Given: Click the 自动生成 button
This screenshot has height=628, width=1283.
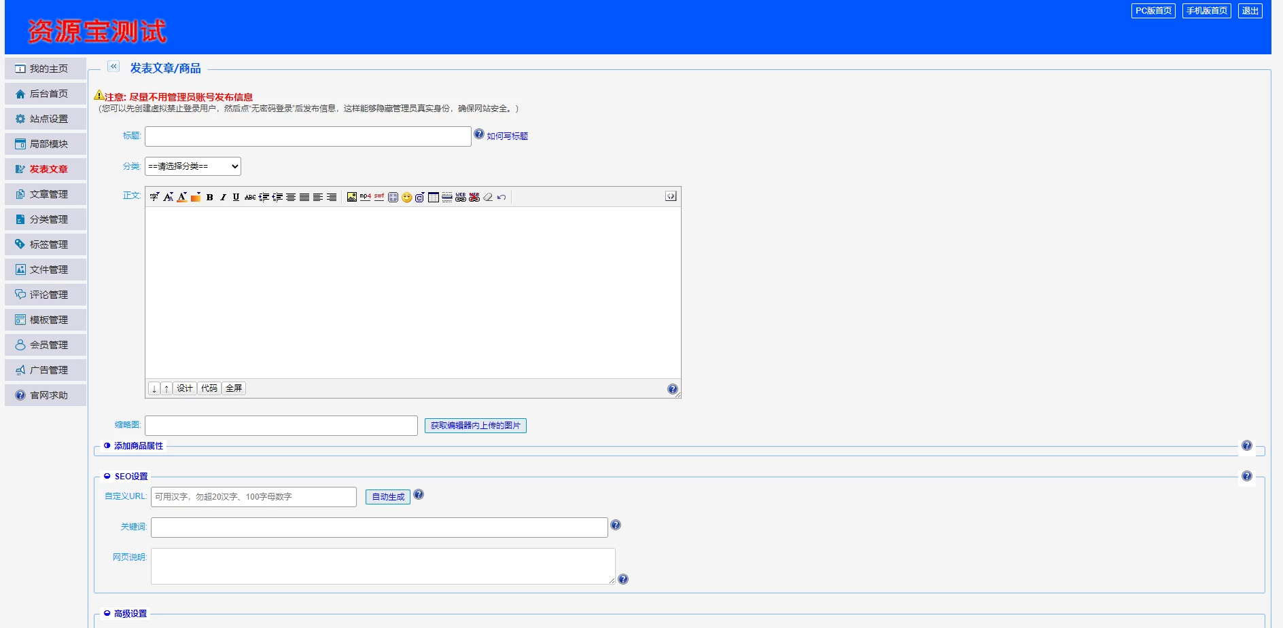Looking at the screenshot, I should [x=388, y=497].
